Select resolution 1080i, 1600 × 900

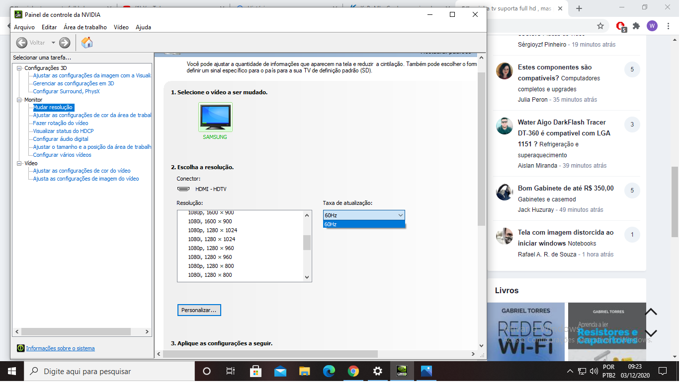210,221
